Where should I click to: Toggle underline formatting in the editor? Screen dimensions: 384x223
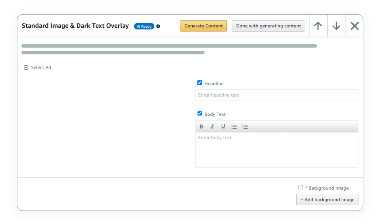point(223,126)
